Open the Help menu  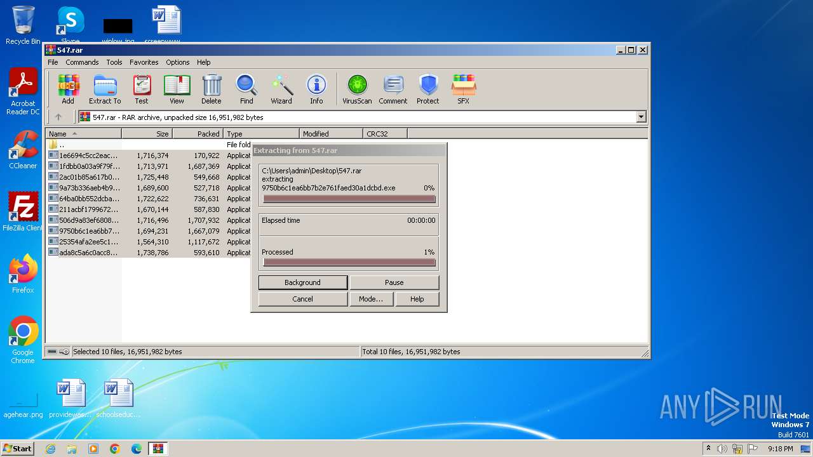coord(203,62)
